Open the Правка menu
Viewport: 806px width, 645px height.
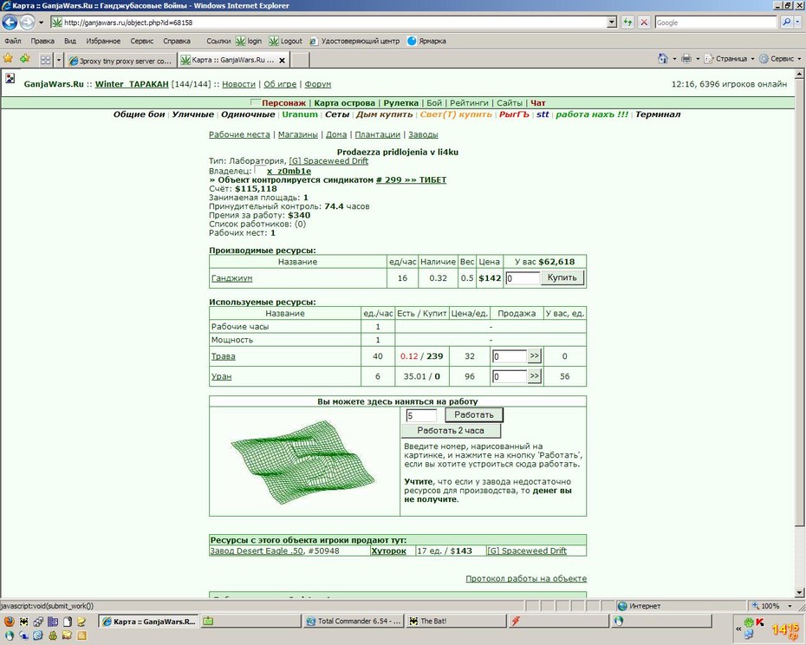coord(42,41)
